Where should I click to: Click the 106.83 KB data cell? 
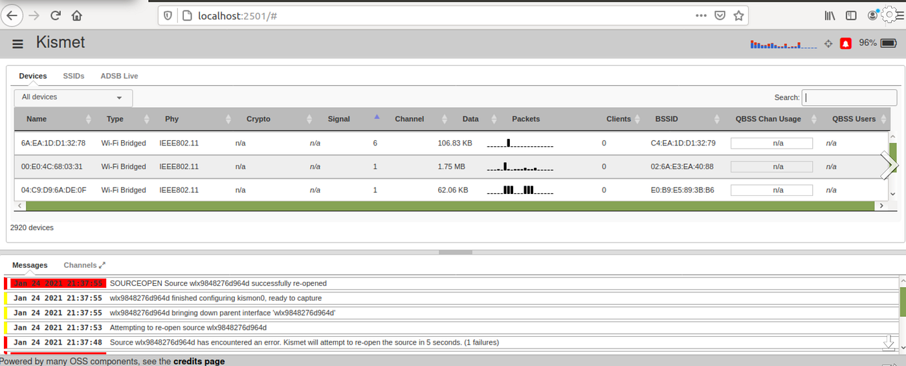(455, 143)
